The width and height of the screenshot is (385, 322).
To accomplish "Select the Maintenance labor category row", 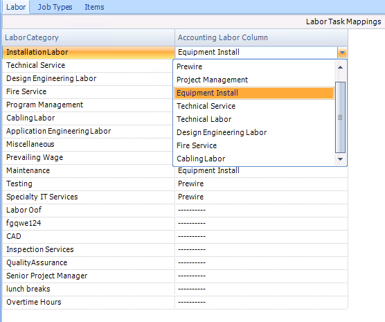I will (x=89, y=171).
